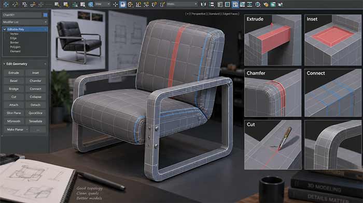The height and width of the screenshot is (203, 363).
Task: Click the Bridge button
Action: click(13, 89)
